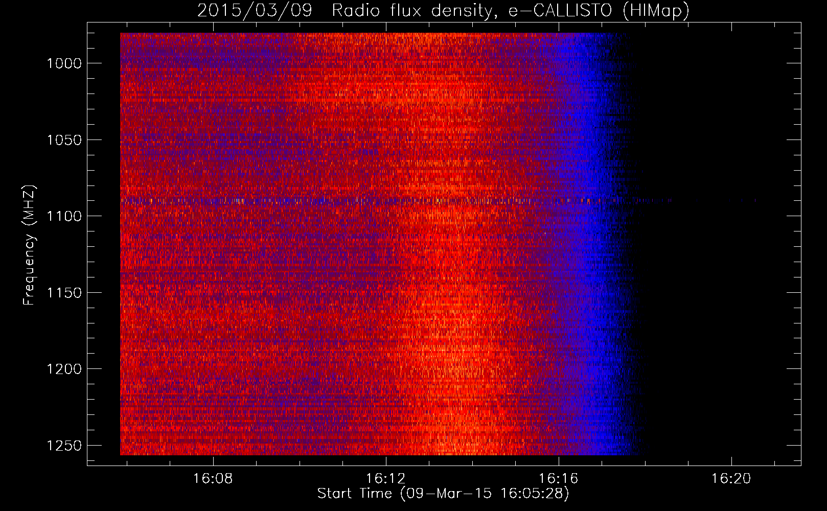Click the 1150 frequency tick label

coord(64,293)
